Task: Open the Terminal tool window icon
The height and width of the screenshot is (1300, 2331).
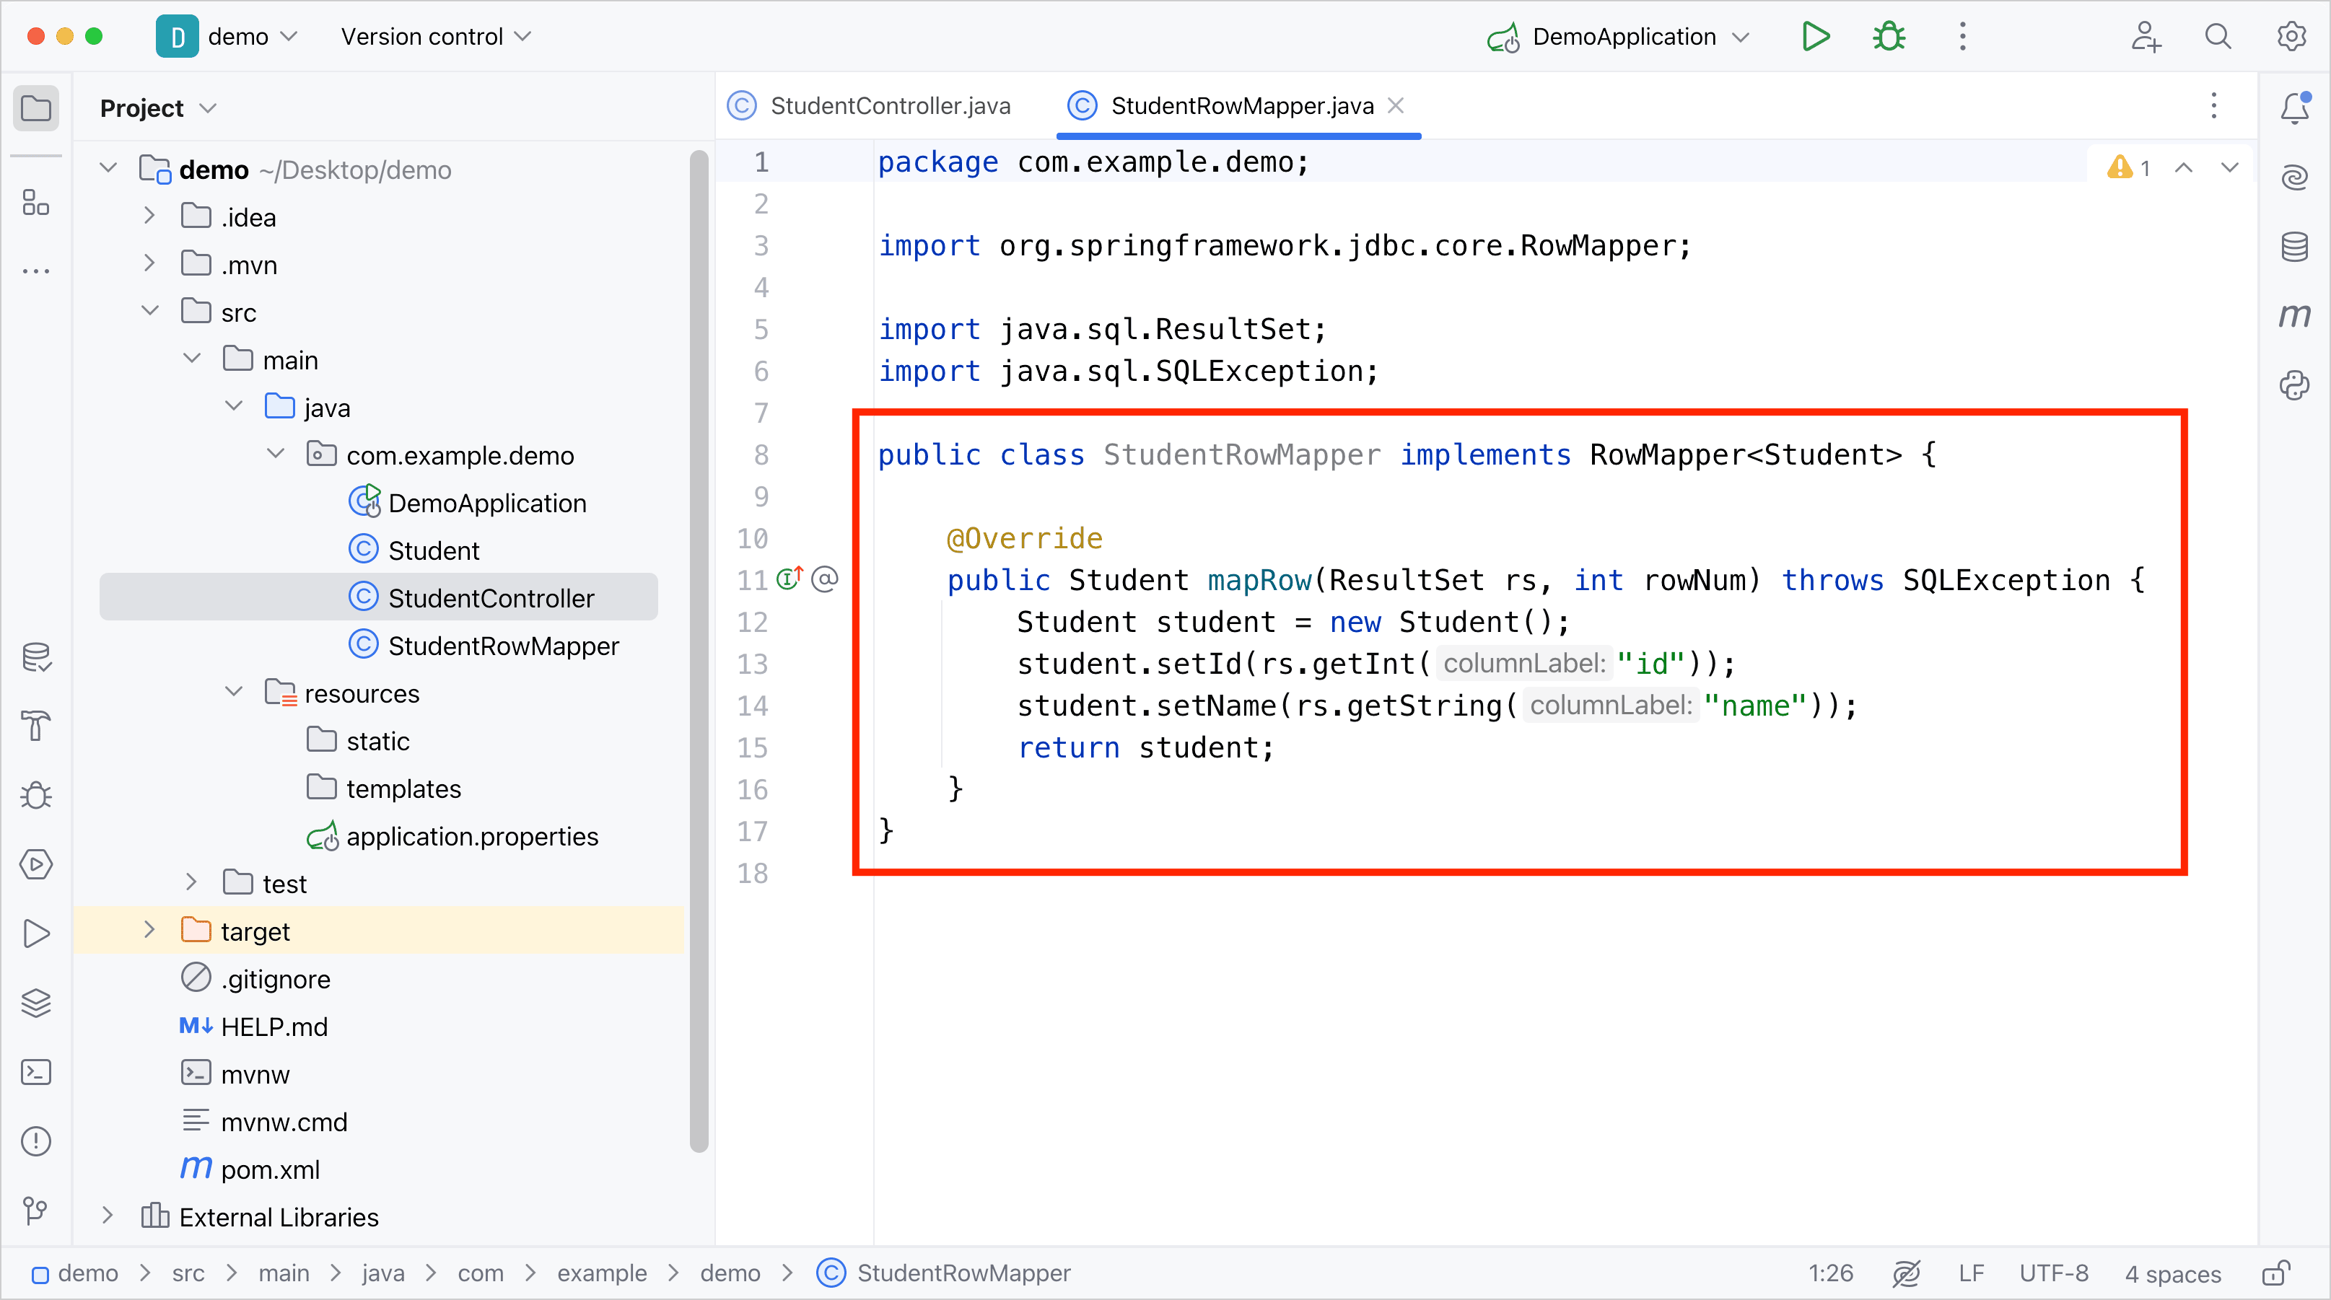Action: pos(35,1072)
